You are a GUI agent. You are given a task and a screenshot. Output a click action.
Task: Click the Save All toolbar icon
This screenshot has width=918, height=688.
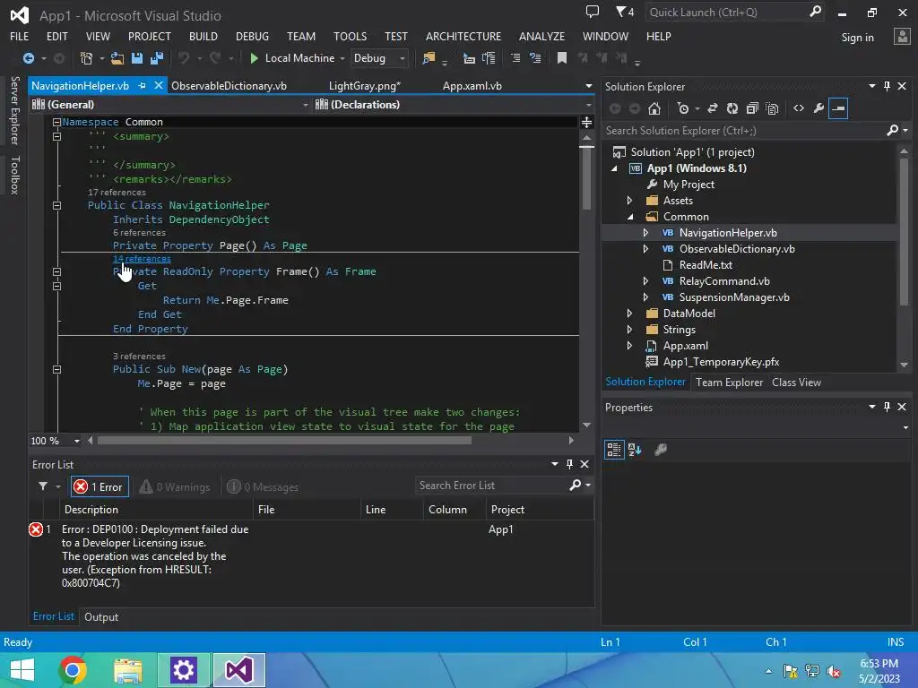[x=156, y=58]
